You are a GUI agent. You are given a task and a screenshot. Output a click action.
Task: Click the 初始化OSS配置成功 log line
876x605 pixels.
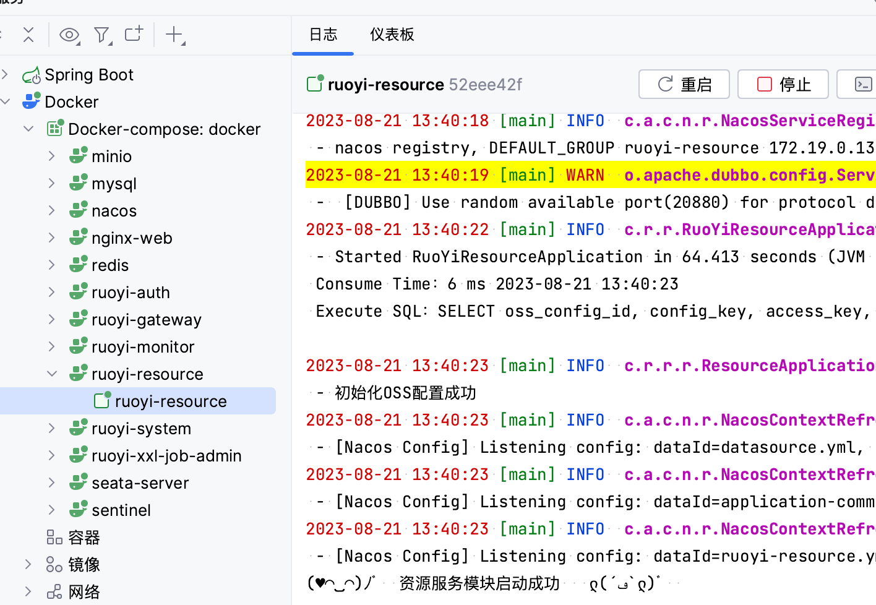tap(396, 393)
